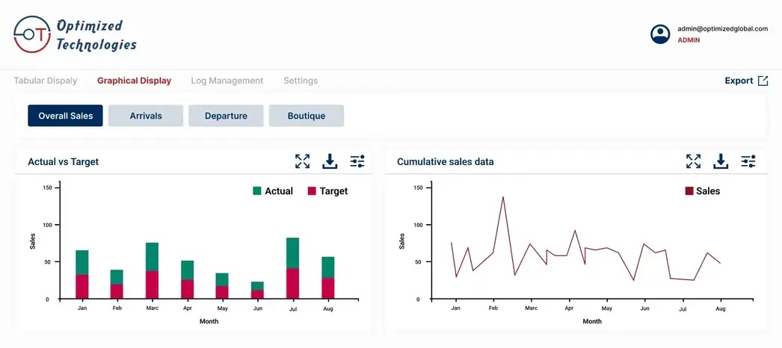Click the Export link
Screen dimensions: 782x348
(x=745, y=81)
